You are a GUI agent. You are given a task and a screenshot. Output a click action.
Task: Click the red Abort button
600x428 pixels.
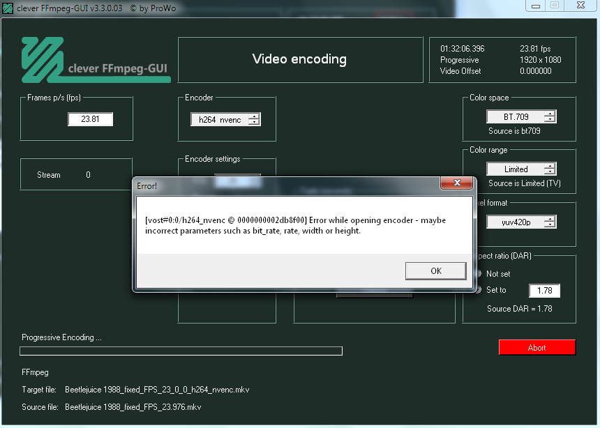[537, 347]
